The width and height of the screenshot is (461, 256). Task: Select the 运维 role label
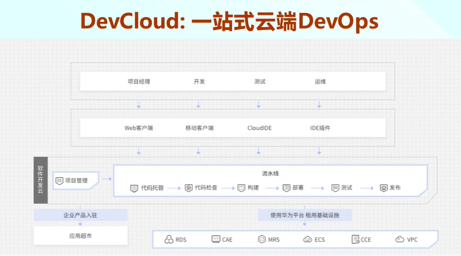tap(320, 82)
